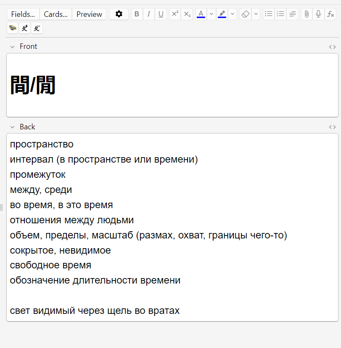Open text color picker dropdown
Image resolution: width=341 pixels, height=348 pixels.
211,14
